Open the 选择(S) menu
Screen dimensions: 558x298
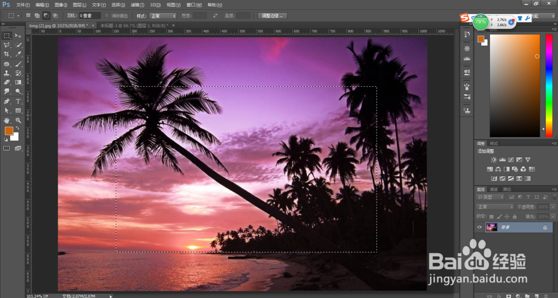[118, 5]
